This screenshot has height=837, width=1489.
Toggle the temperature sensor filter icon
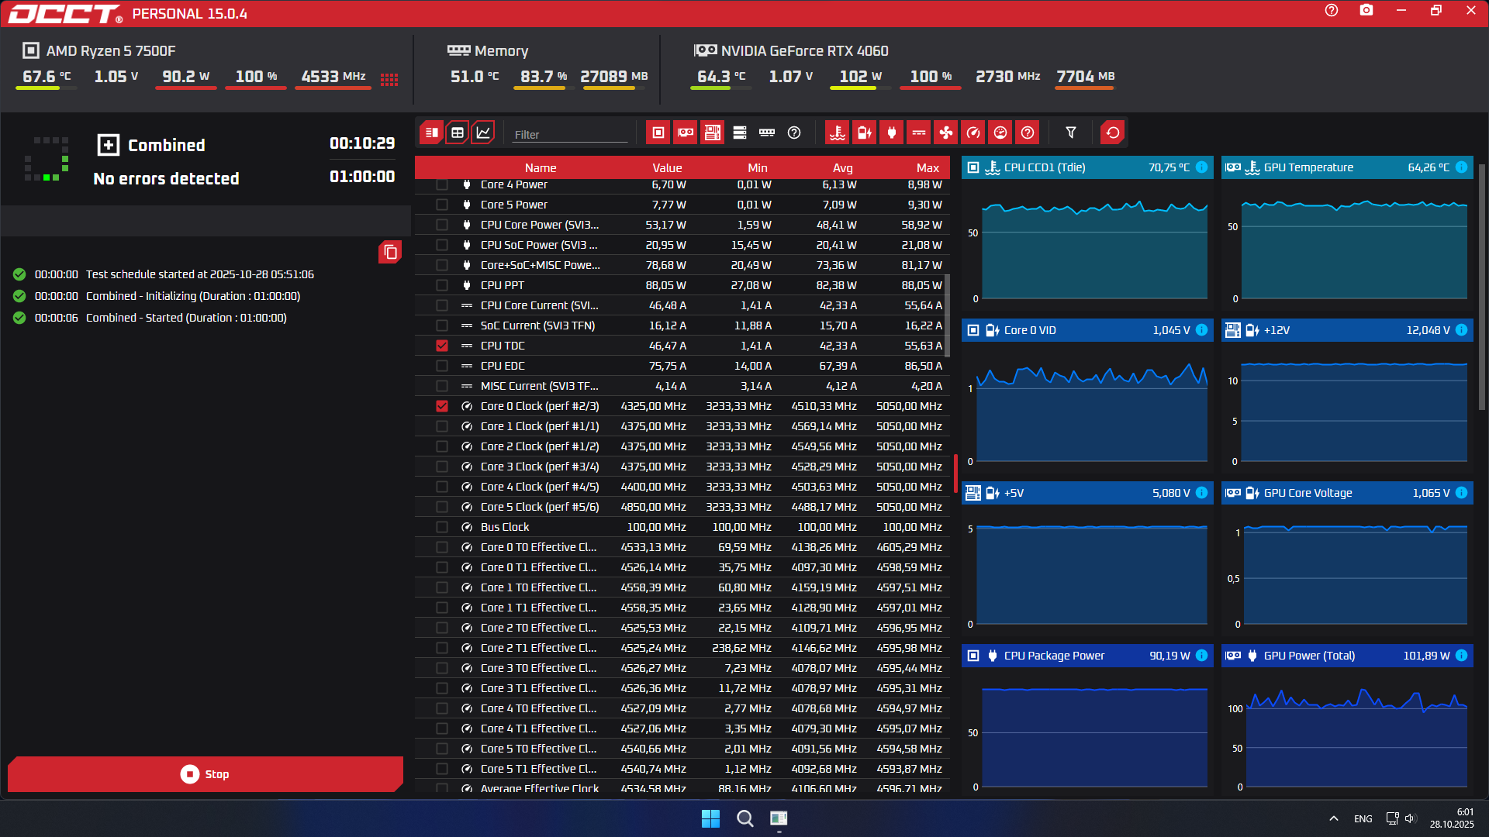coord(838,133)
